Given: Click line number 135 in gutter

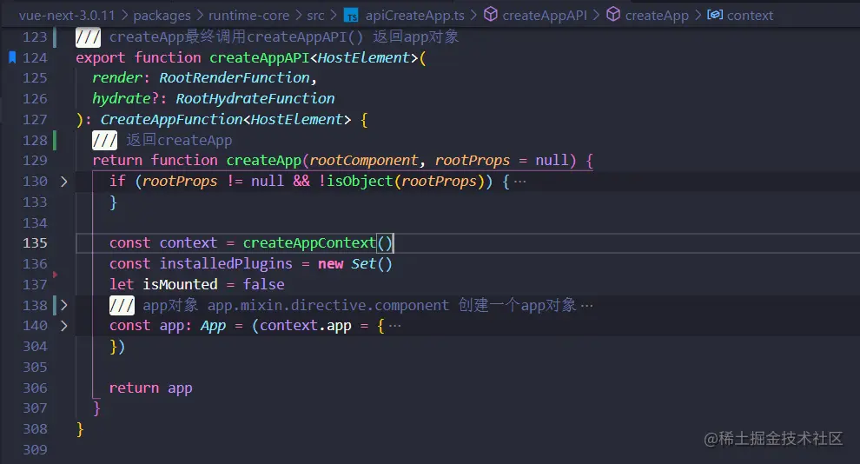Looking at the screenshot, I should click(x=35, y=243).
